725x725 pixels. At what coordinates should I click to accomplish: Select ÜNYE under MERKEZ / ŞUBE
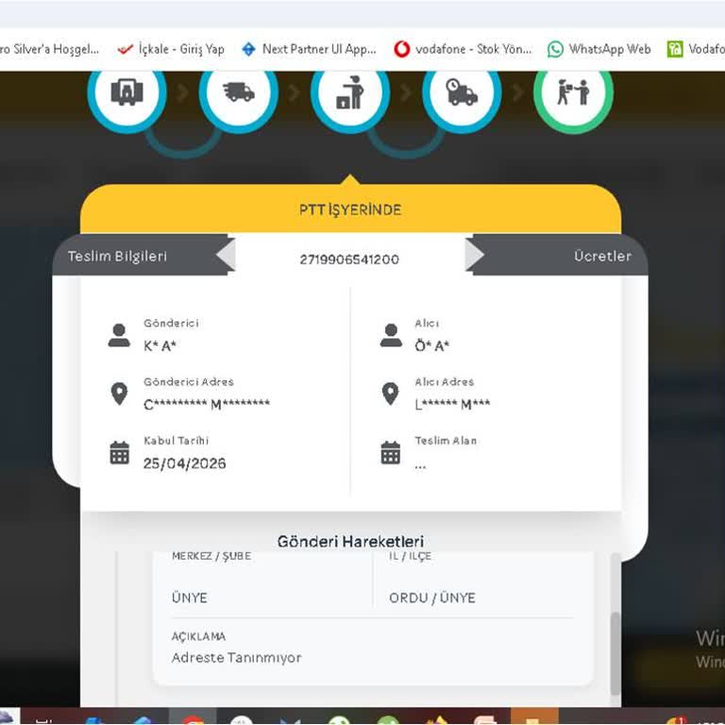[189, 598]
